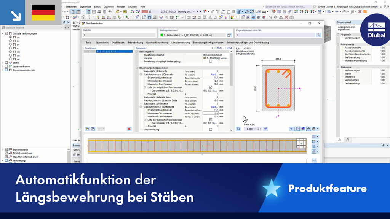Toggle Bewehrung eingelegt in der gebogenen checkbox
Image resolution: width=390 pixels, height=219 pixels.
211,61
